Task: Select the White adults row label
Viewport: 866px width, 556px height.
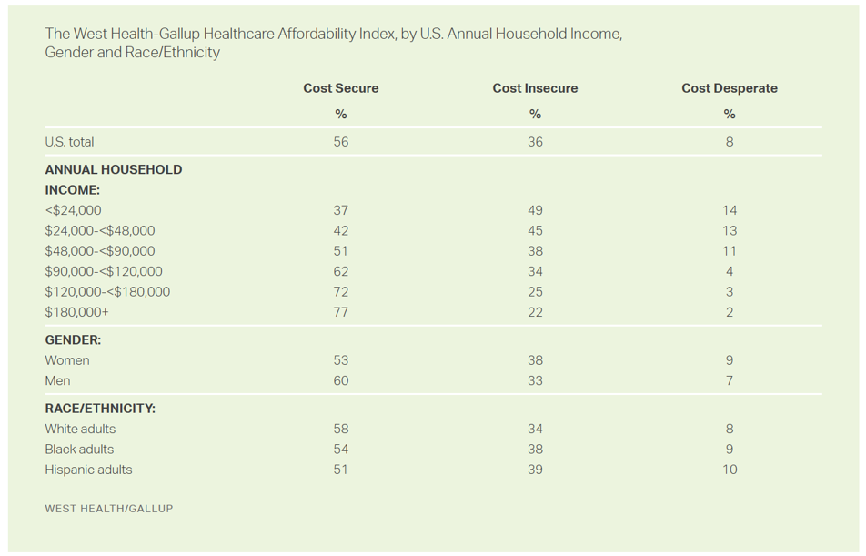Action: coord(80,429)
